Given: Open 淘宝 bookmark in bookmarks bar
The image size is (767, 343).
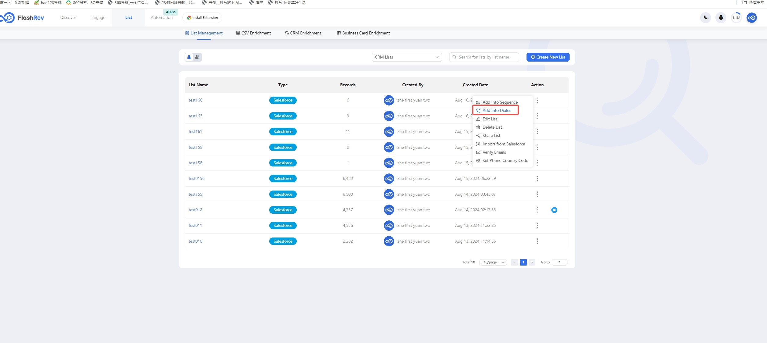Looking at the screenshot, I should coord(256,3).
